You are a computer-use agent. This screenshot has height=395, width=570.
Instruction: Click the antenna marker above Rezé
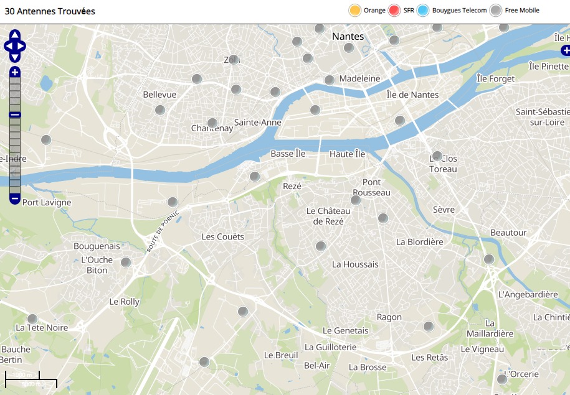[x=255, y=177]
